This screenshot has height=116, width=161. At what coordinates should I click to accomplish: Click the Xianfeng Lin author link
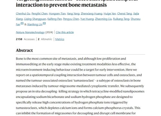click(35, 24)
